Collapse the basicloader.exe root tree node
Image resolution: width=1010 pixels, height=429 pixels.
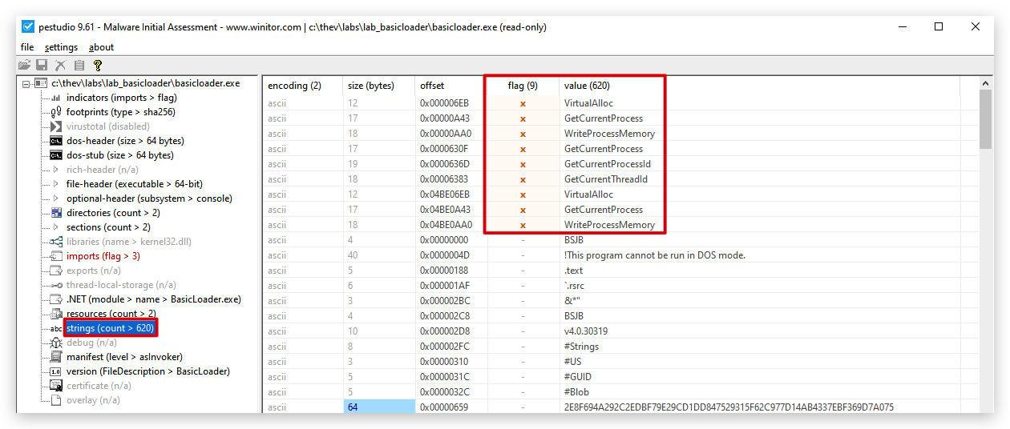click(26, 83)
